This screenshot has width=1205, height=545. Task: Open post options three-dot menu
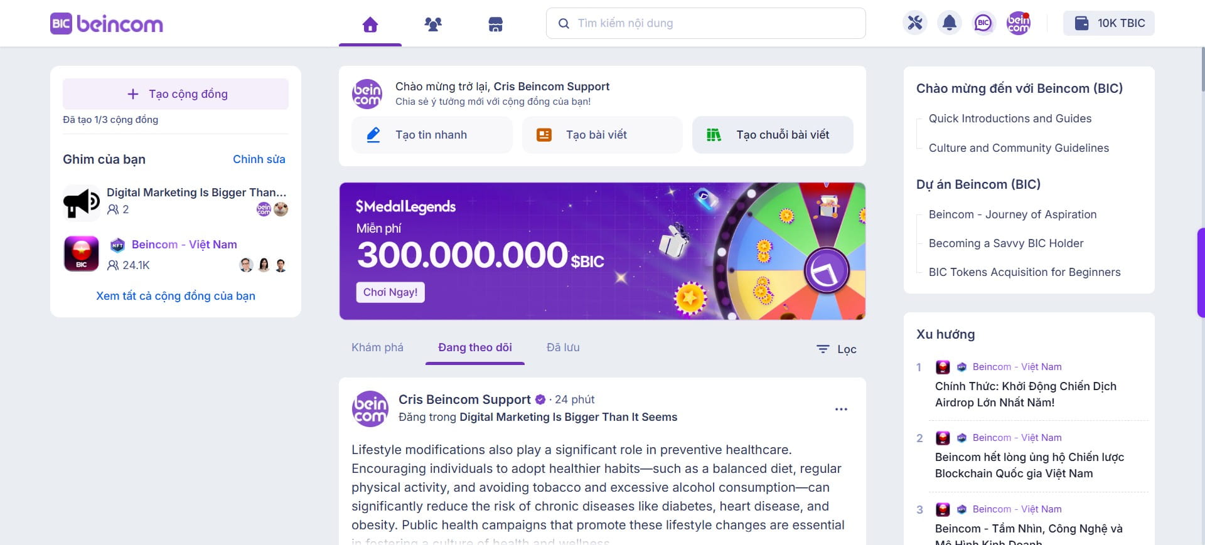point(841,409)
